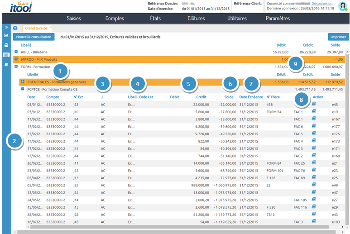Open action icon for entry e169

314,155
